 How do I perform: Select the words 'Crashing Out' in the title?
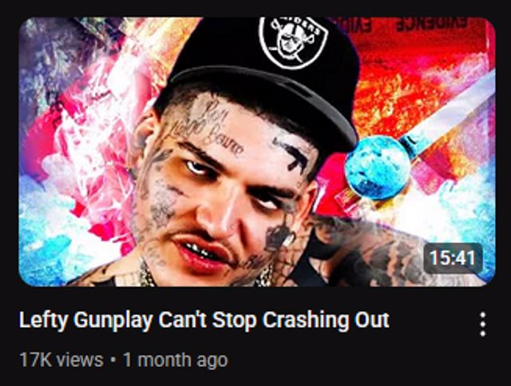326,320
